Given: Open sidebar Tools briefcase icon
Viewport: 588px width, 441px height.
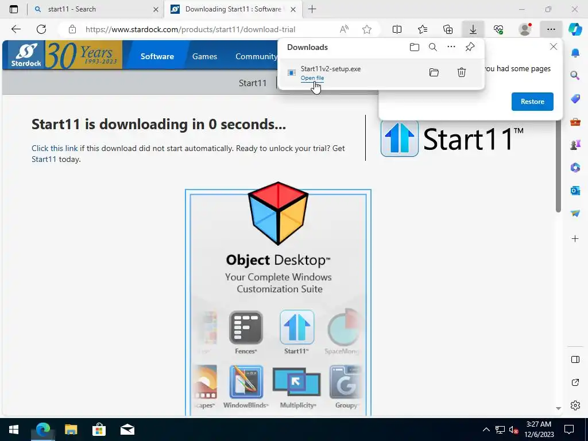Looking at the screenshot, I should click(x=575, y=122).
